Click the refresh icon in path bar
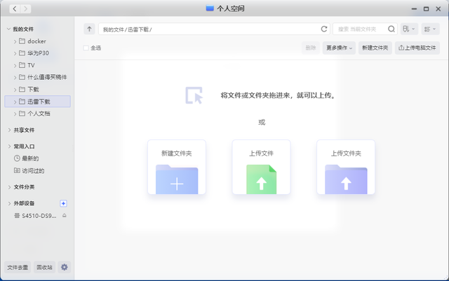The height and width of the screenshot is (281, 449). 324,29
